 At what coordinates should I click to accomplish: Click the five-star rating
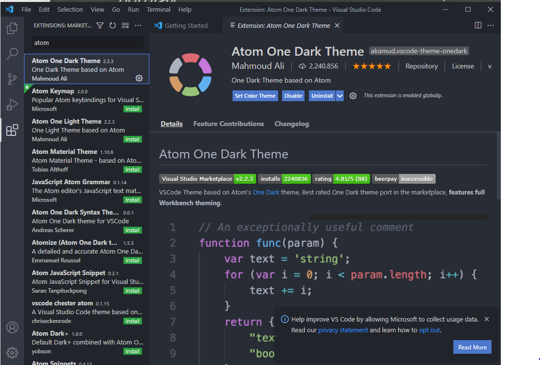click(x=372, y=66)
